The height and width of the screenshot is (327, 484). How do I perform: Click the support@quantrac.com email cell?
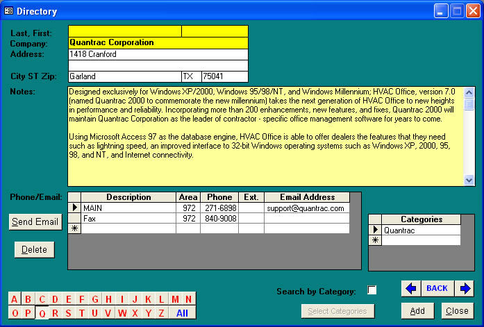306,208
